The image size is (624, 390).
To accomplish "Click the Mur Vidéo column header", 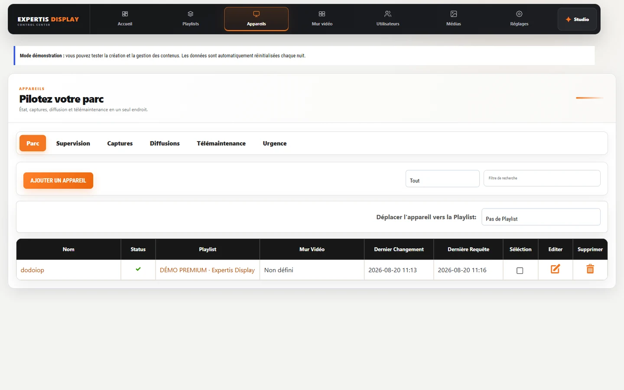I will tap(312, 249).
